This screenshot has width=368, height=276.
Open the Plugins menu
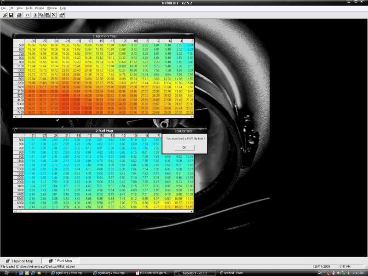[40, 8]
